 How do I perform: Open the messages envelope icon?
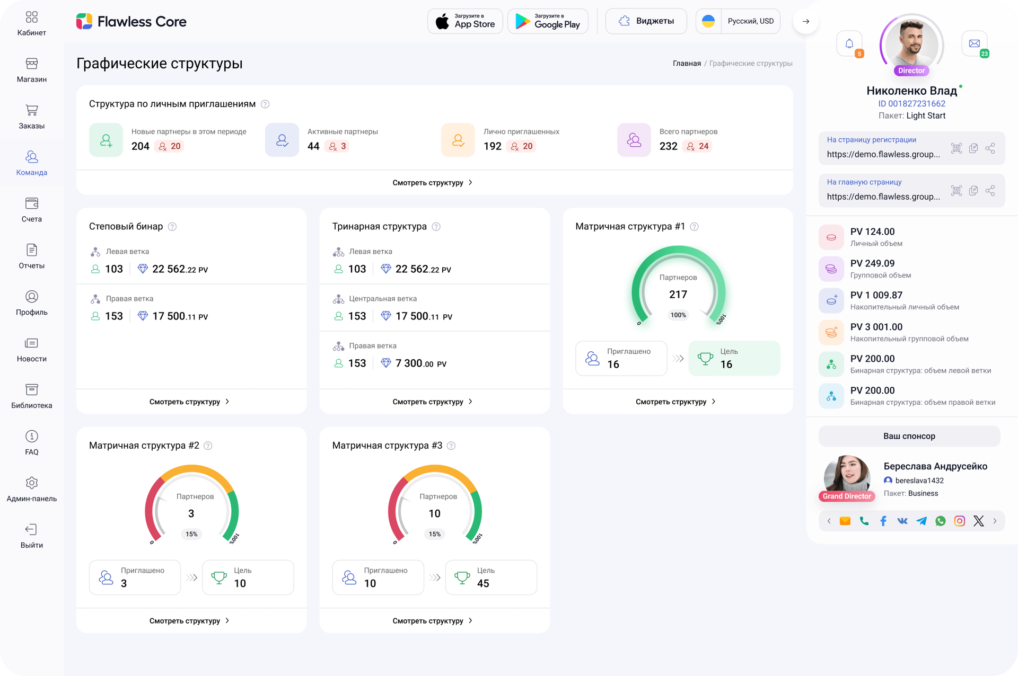(974, 43)
